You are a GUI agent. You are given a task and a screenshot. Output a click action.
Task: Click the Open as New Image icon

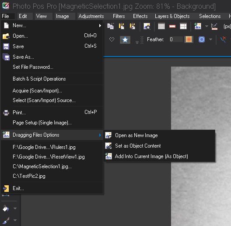tap(108, 135)
